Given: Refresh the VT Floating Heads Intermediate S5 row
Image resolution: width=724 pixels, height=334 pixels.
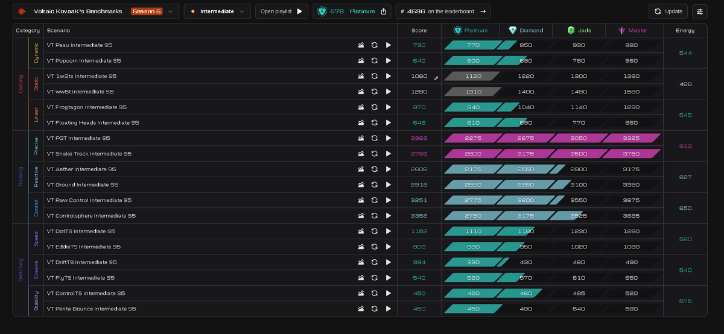Looking at the screenshot, I should tap(375, 122).
